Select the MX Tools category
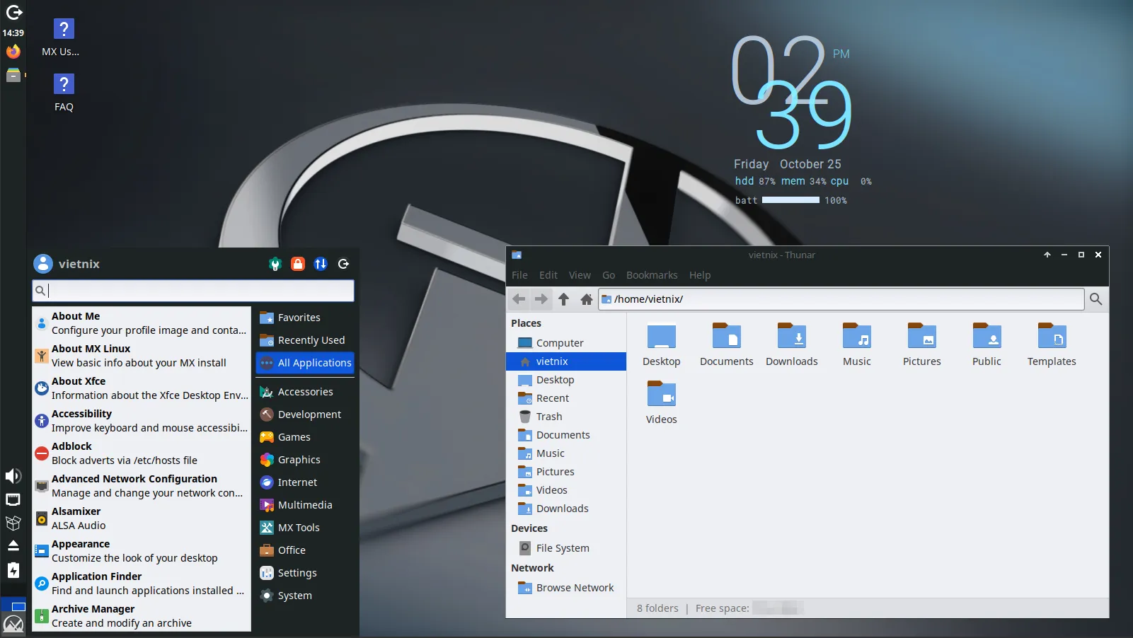Image resolution: width=1133 pixels, height=638 pixels. [305, 528]
